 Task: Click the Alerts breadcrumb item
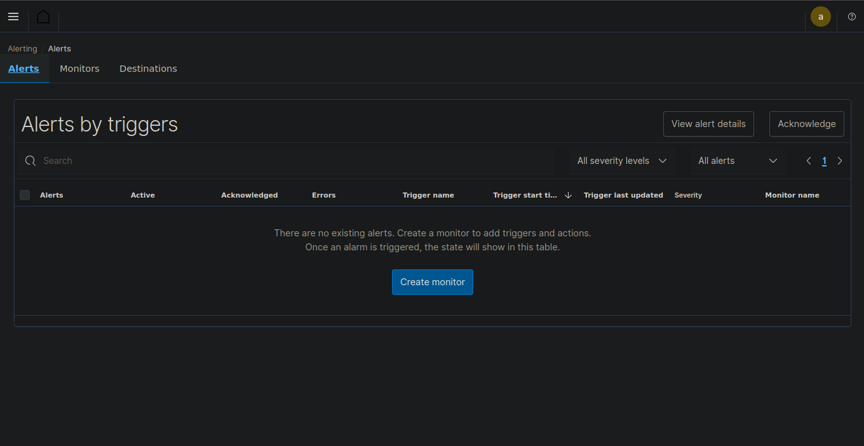[60, 49]
